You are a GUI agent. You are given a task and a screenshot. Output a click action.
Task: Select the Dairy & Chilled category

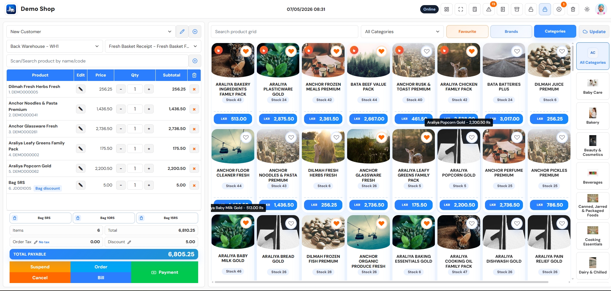pos(593,266)
